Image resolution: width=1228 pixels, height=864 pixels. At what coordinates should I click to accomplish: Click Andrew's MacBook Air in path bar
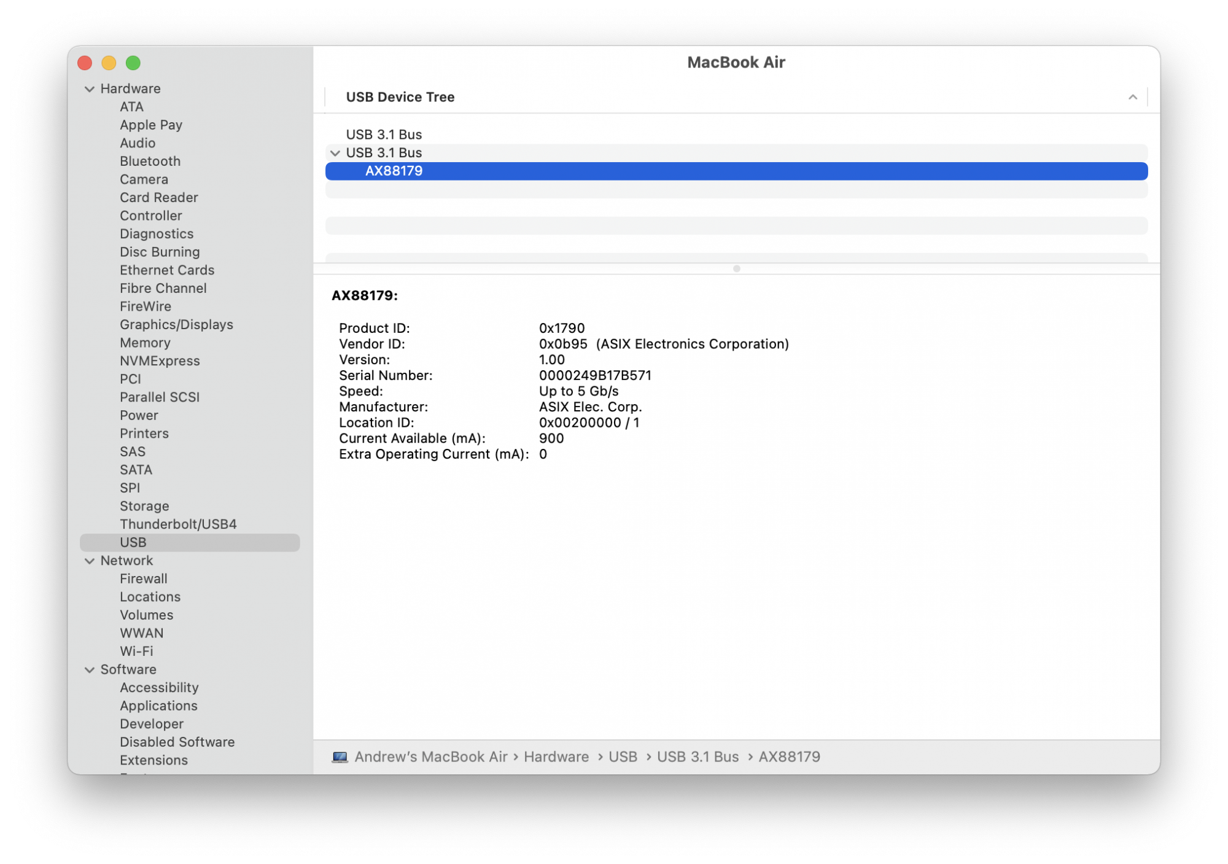430,757
